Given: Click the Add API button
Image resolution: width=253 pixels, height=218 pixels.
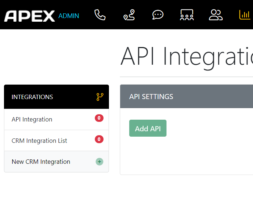Looking at the screenshot, I should coord(148,128).
